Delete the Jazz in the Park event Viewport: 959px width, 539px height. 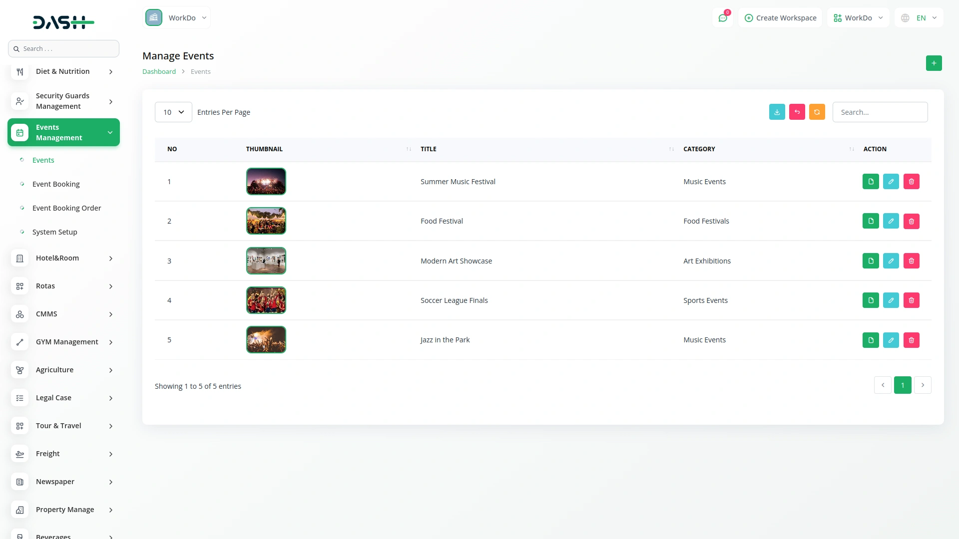911,340
